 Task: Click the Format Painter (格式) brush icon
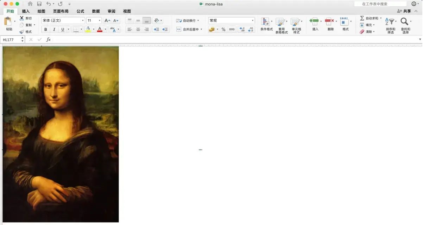tap(22, 32)
